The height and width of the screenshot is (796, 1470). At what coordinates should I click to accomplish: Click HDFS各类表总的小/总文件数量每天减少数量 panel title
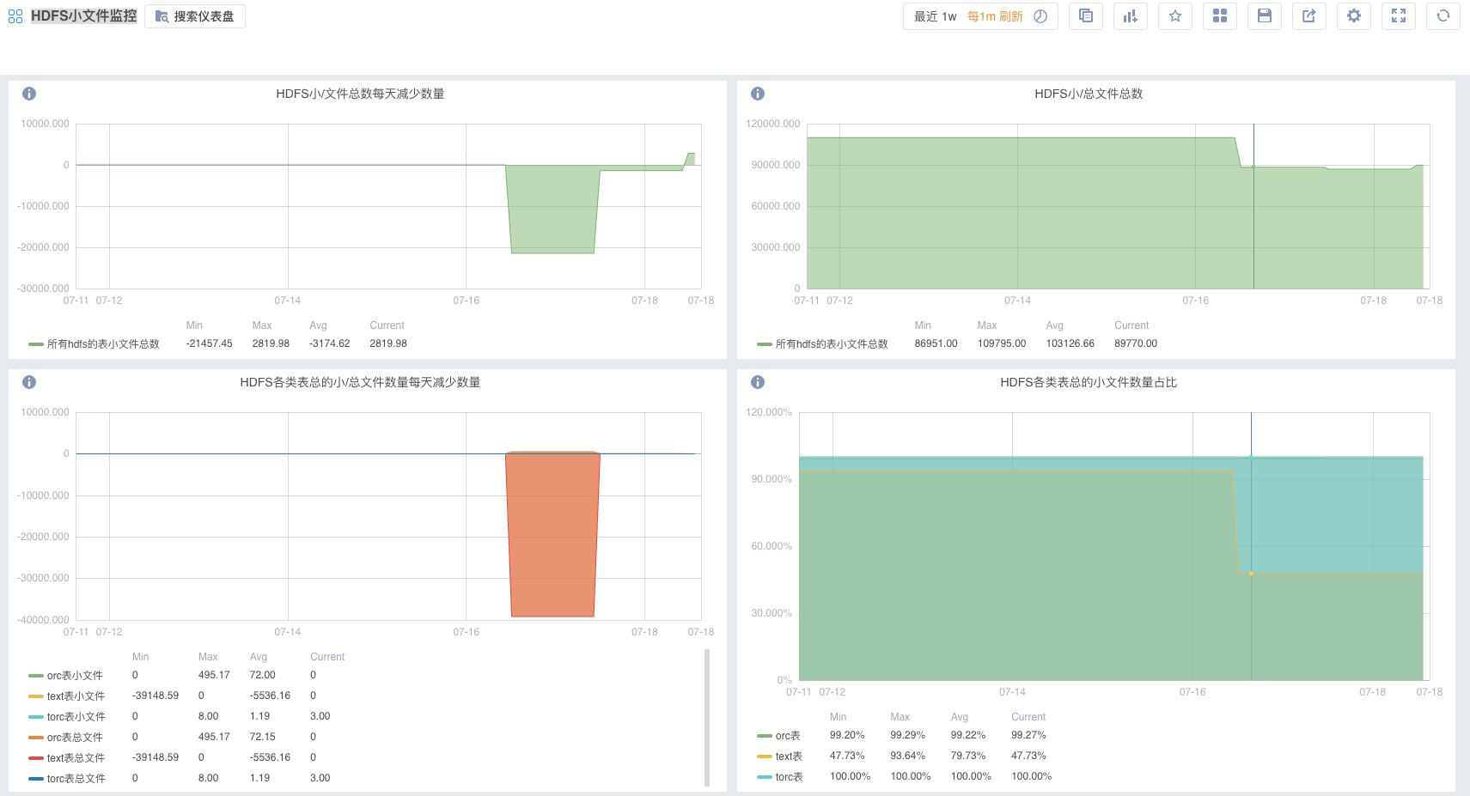[x=360, y=382]
